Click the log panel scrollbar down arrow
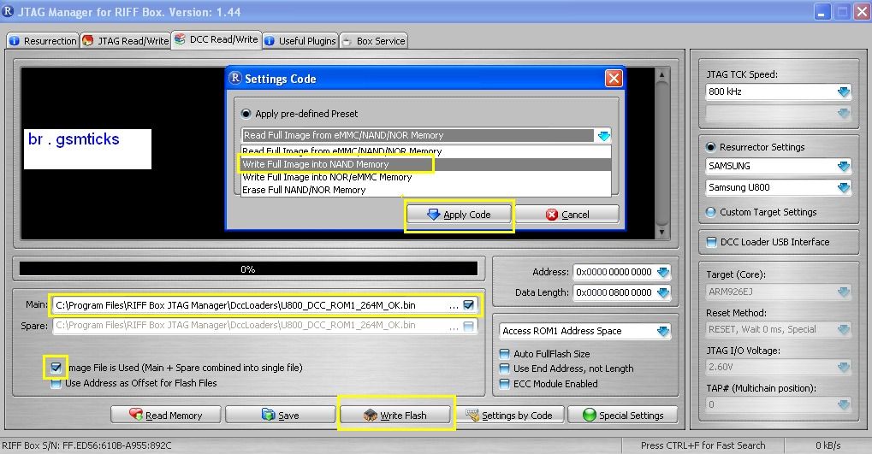The image size is (872, 454). pyautogui.click(x=661, y=233)
